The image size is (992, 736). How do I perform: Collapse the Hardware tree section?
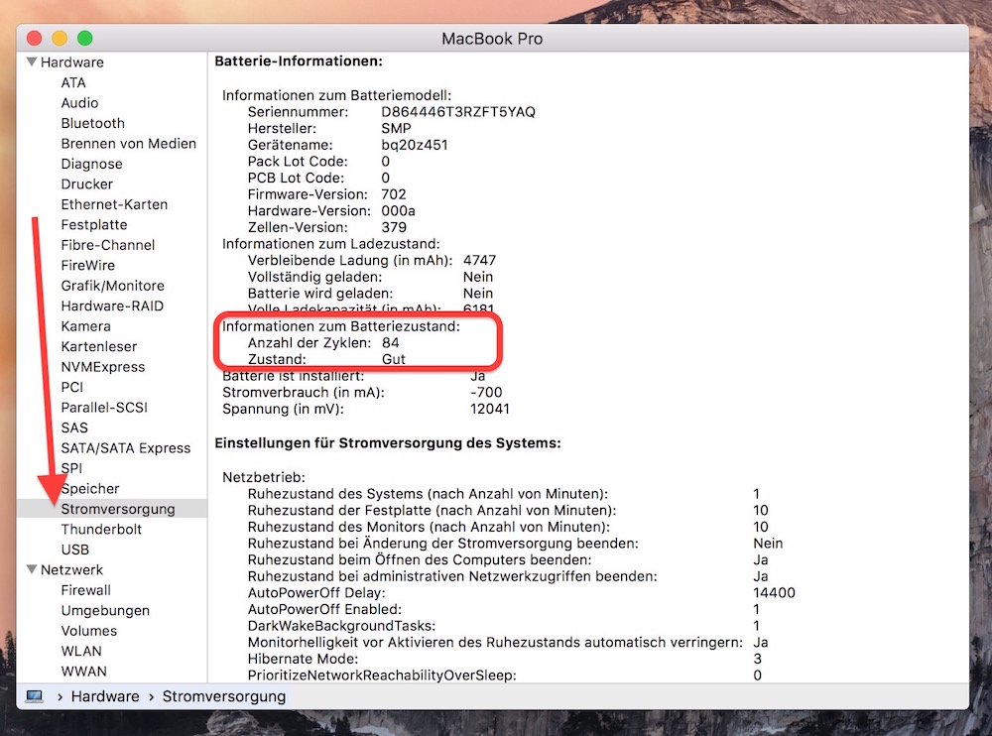click(32, 62)
